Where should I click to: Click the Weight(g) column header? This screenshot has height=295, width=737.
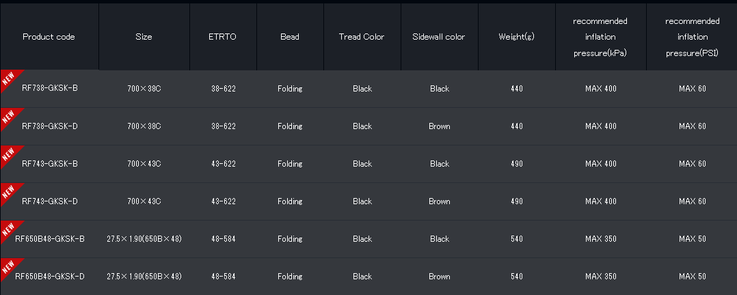pyautogui.click(x=517, y=37)
